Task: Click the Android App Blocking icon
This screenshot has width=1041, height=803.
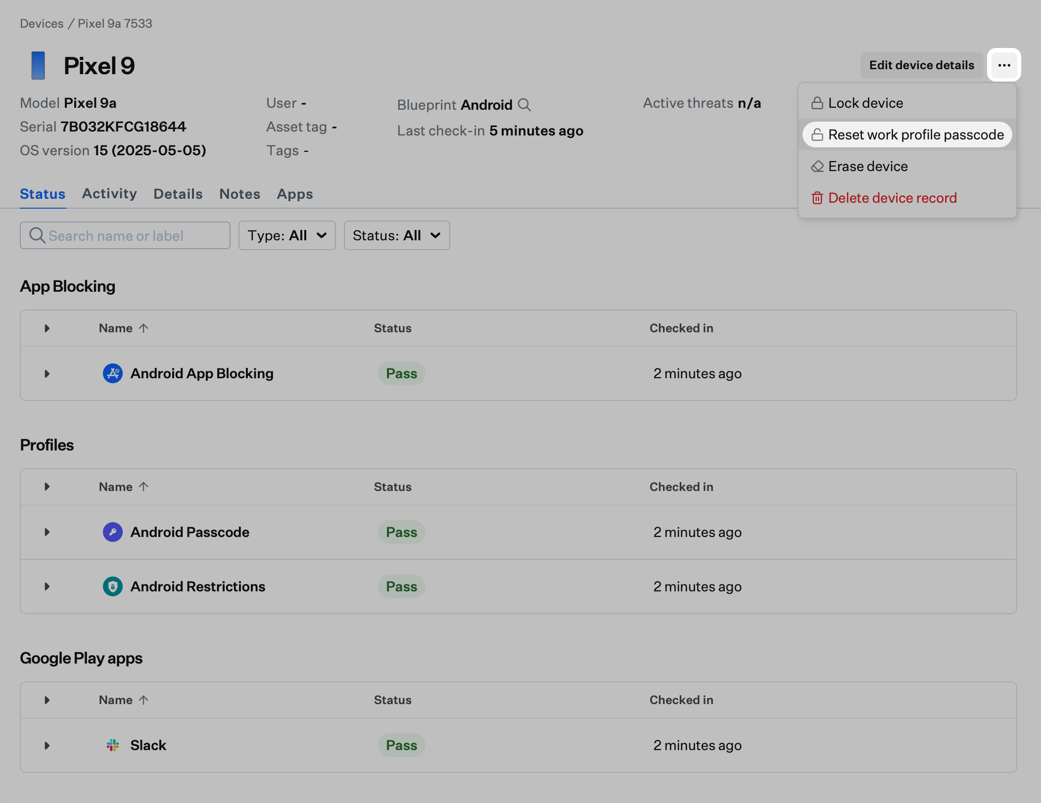Action: [x=113, y=373]
